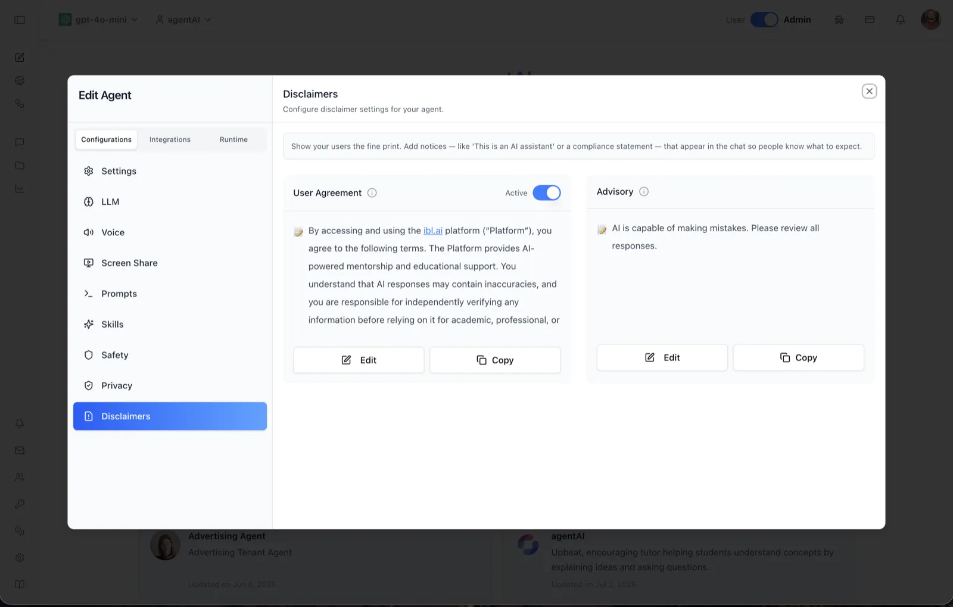Open the Screen Share section
The height and width of the screenshot is (607, 953).
170,263
